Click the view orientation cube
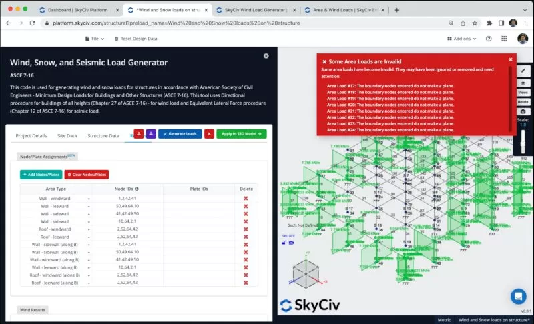This screenshot has width=534, height=324. (306, 274)
